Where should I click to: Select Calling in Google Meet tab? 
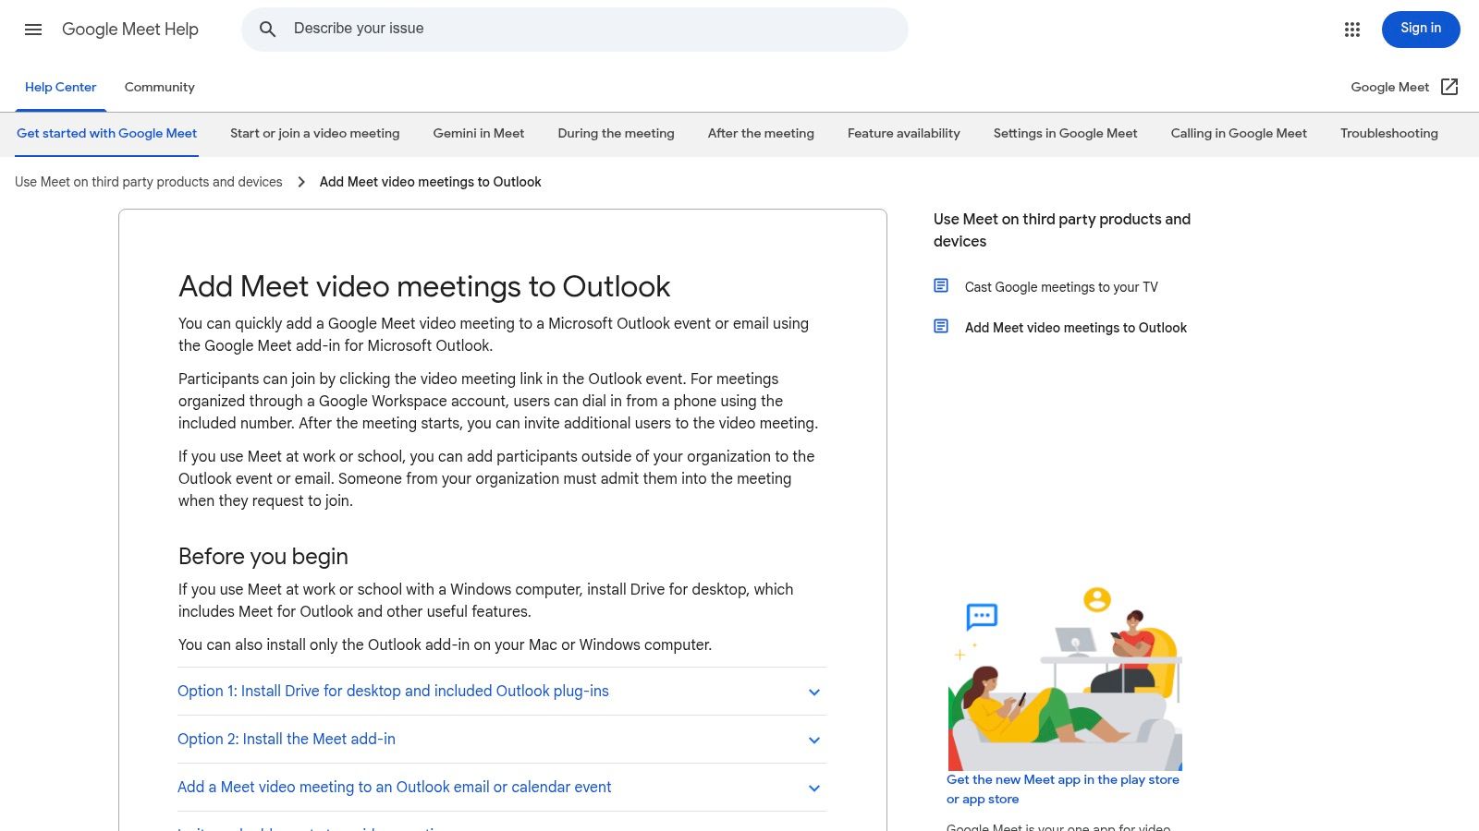1239,133
